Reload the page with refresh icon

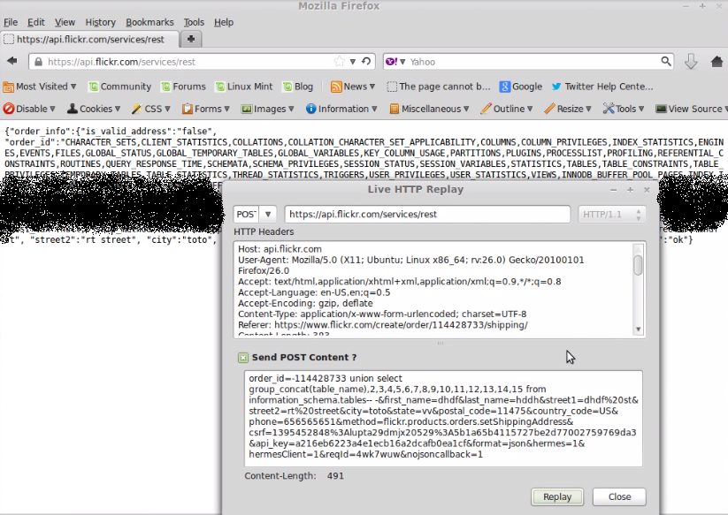[366, 61]
